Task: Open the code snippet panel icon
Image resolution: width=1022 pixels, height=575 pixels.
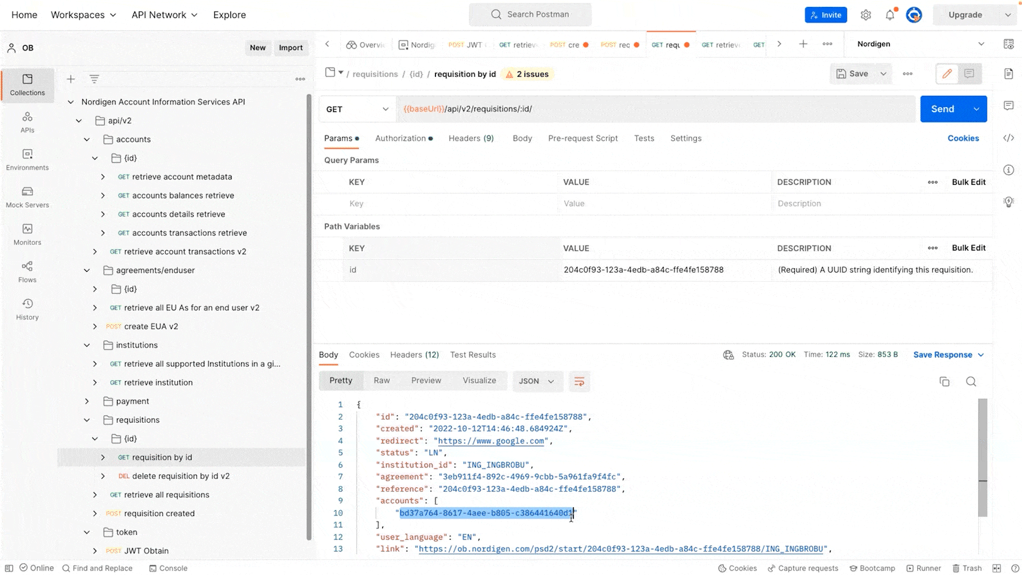Action: 1009,138
